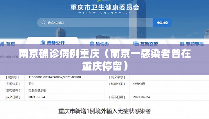Click the 发文字号 label cell

(x=117, y=77)
